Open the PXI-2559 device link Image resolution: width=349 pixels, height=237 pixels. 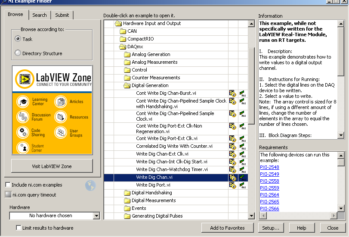269,188
